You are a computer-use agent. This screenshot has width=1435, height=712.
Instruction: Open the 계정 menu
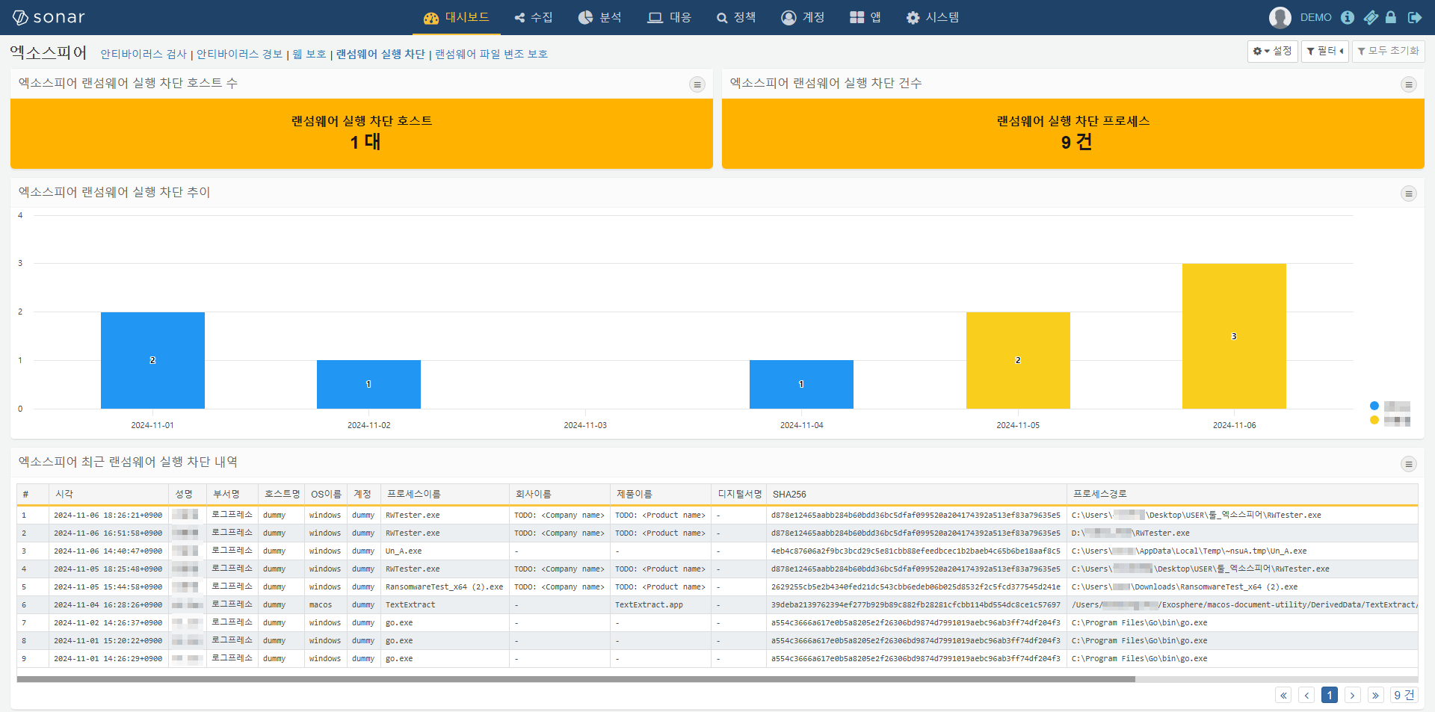pyautogui.click(x=803, y=17)
